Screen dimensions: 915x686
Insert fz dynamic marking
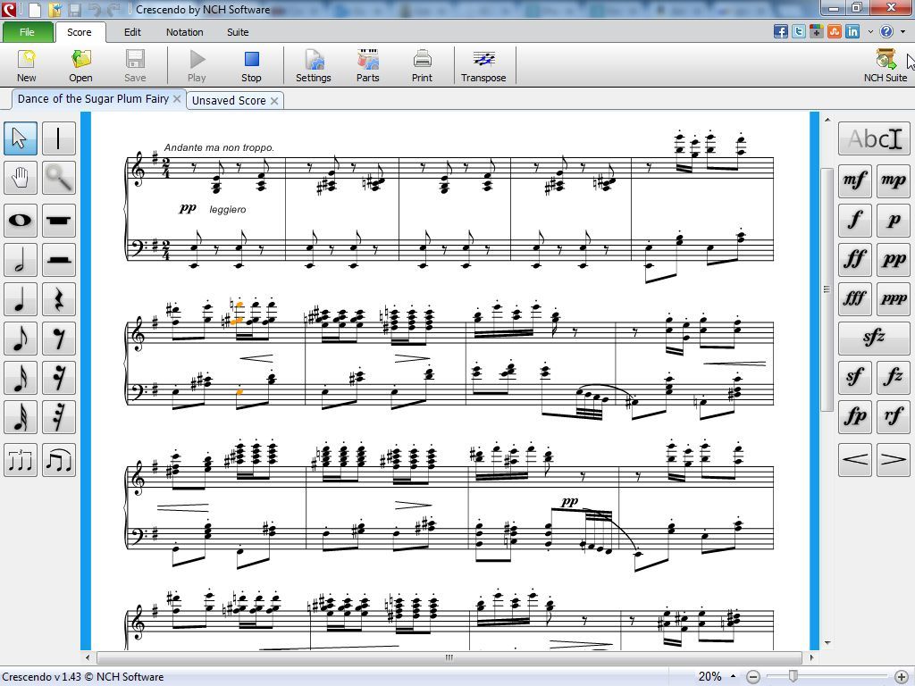tap(894, 378)
